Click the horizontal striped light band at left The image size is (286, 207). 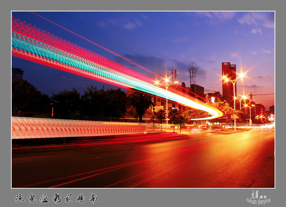tap(71, 127)
